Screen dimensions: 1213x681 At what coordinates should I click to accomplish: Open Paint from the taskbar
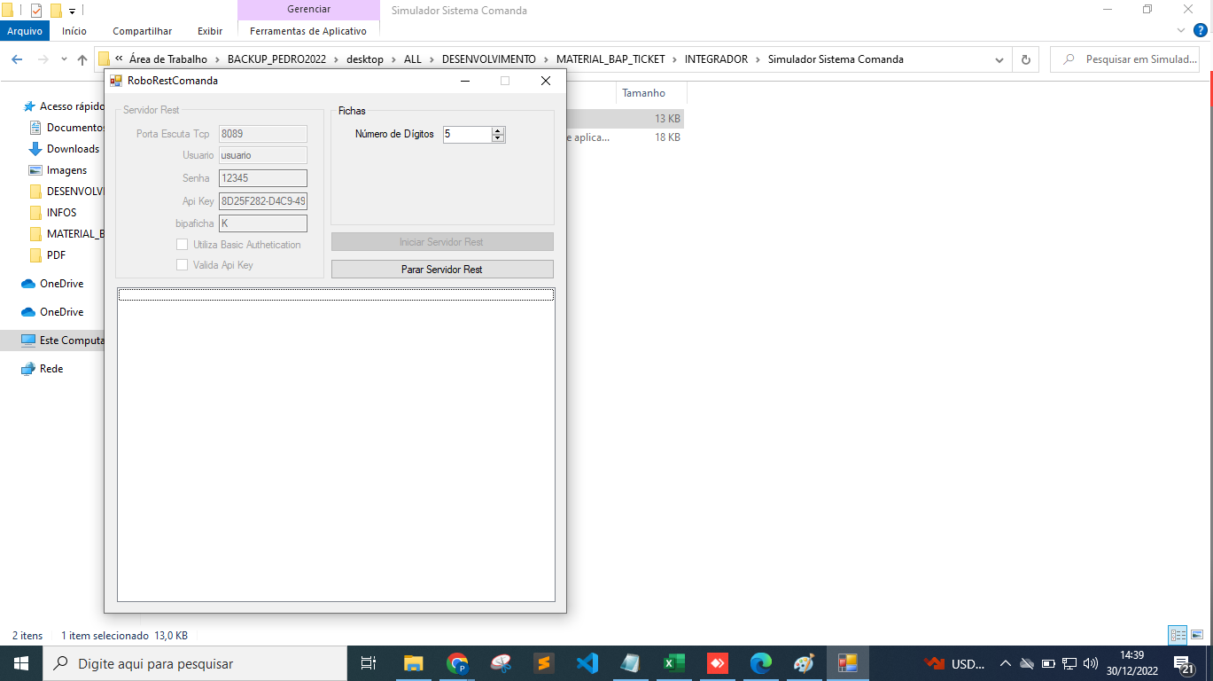(x=804, y=663)
